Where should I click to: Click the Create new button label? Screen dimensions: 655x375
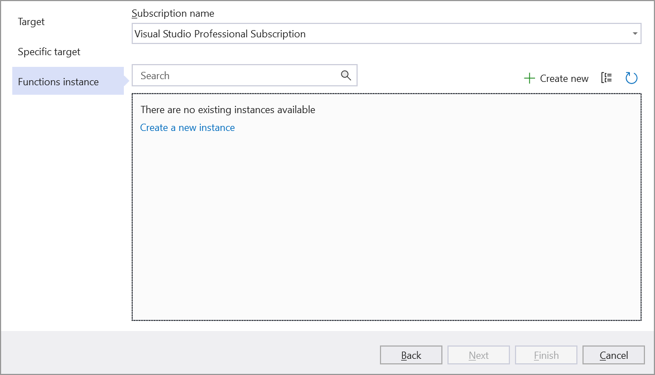point(564,79)
